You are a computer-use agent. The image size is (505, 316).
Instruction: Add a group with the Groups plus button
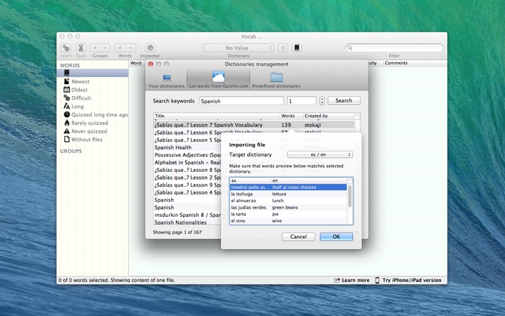click(95, 48)
